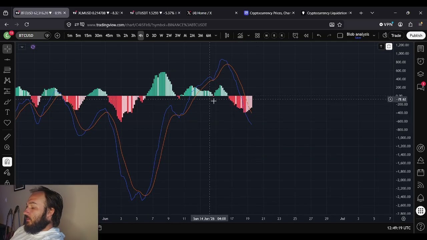Open the Trade panel
The width and height of the screenshot is (427, 240).
(x=396, y=35)
